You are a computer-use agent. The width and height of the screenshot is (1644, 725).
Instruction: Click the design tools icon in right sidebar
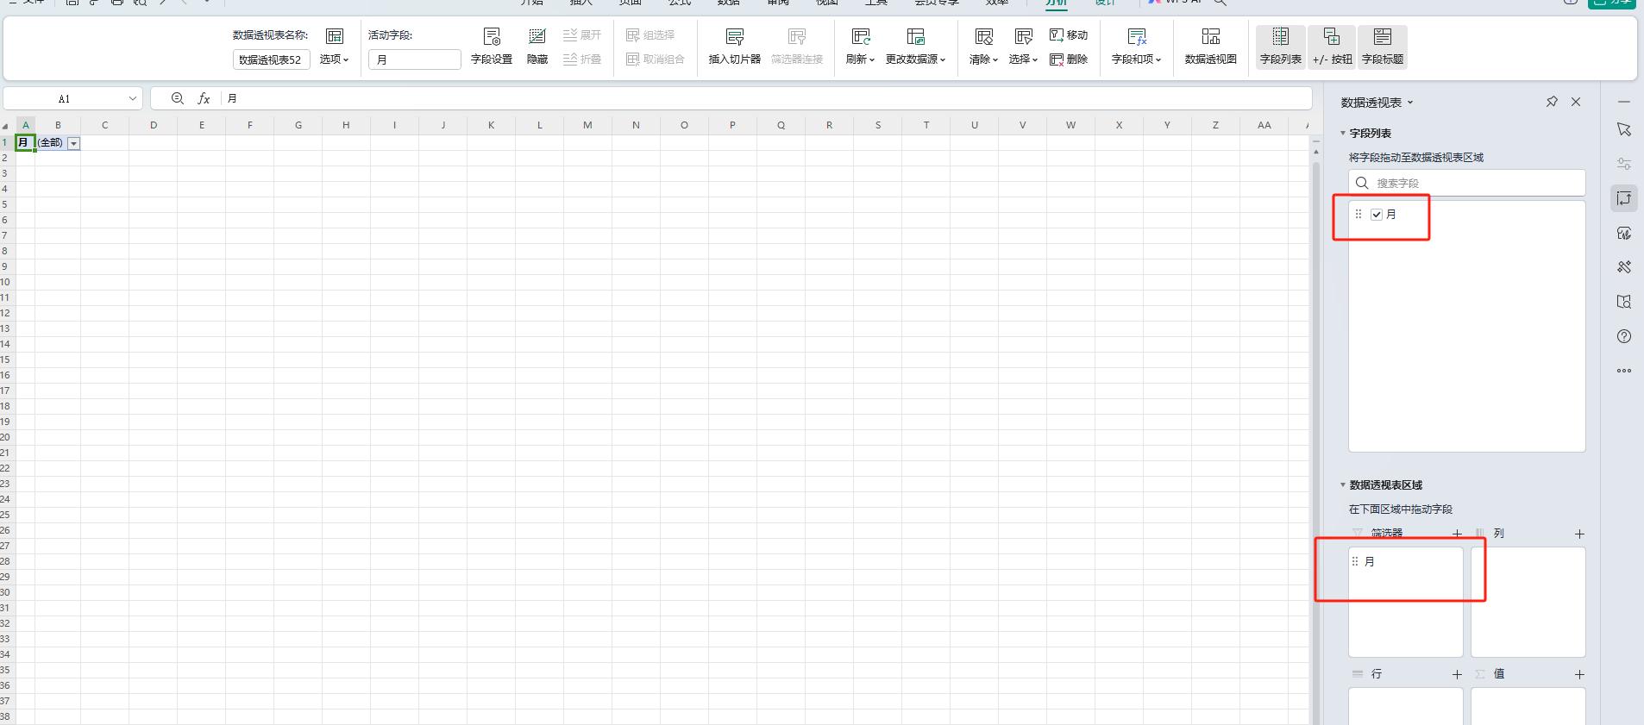pos(1624,267)
